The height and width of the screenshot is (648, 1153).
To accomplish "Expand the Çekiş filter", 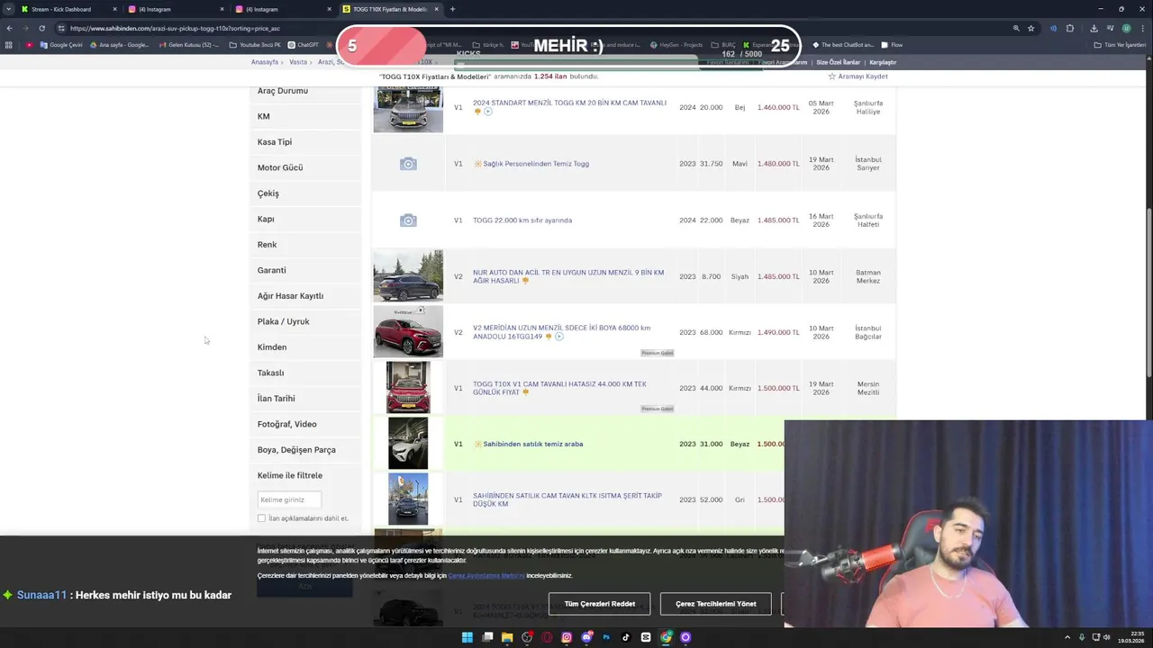I will tap(305, 193).
